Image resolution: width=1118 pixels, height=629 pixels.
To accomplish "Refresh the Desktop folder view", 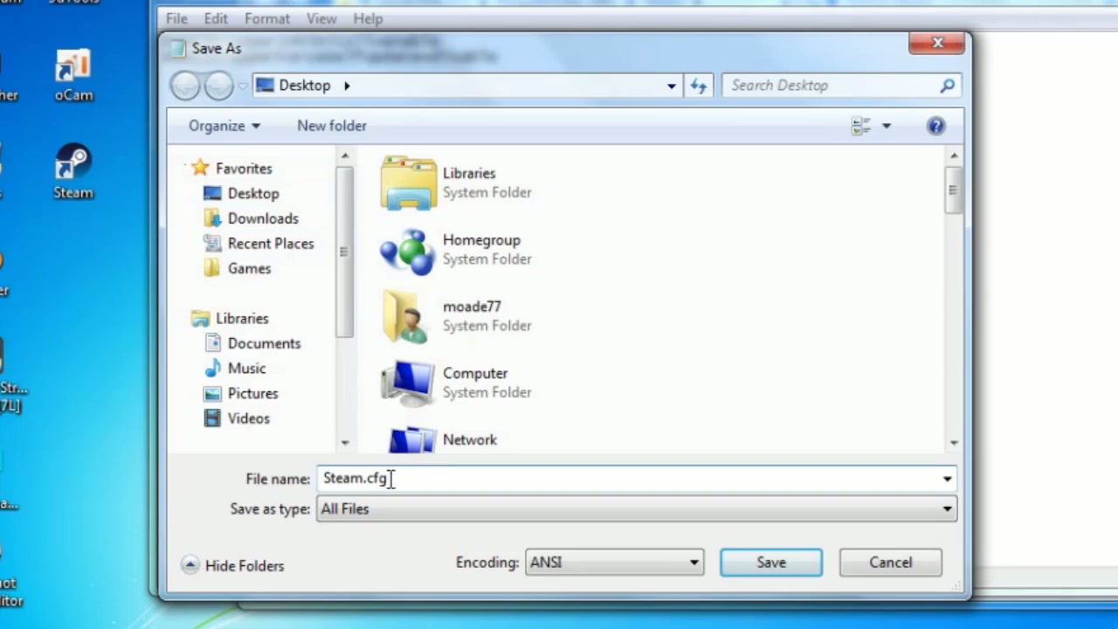I will [x=698, y=85].
